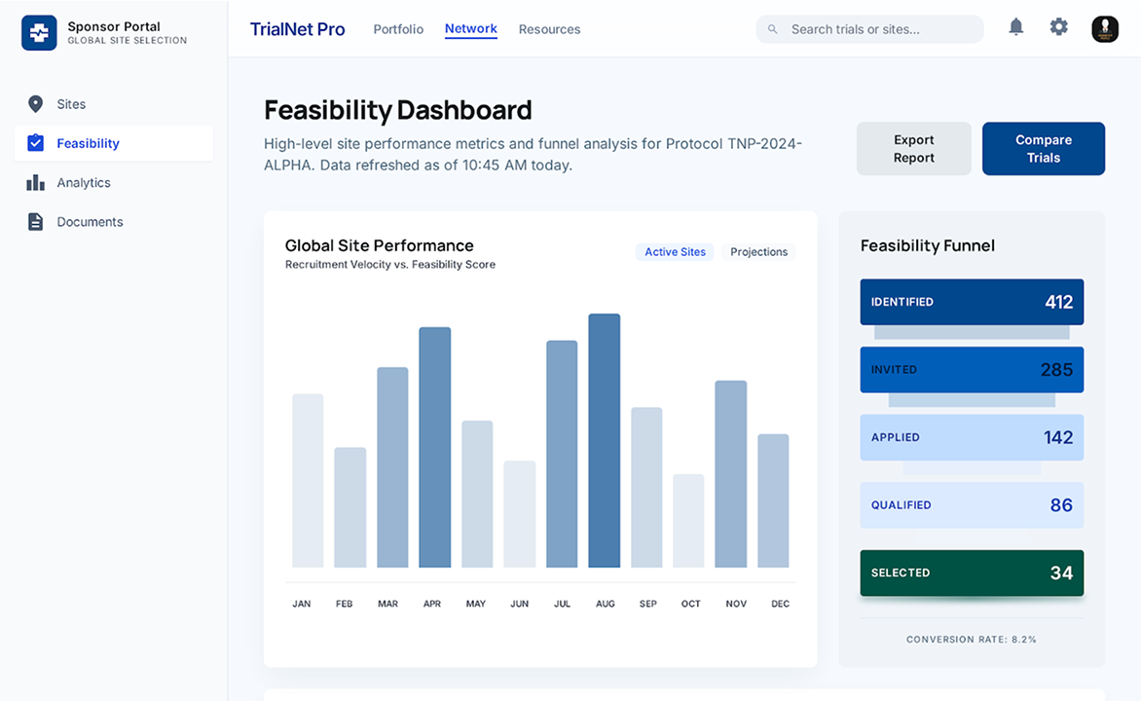The height and width of the screenshot is (701, 1141).
Task: Click the Documents page icon
Action: [36, 221]
